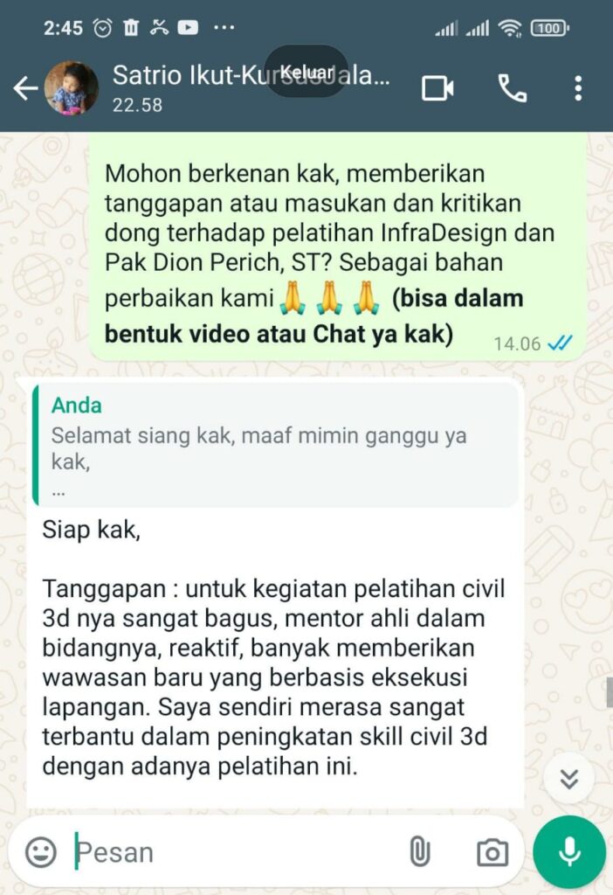
Task: Open the camera from message bar
Action: point(492,853)
